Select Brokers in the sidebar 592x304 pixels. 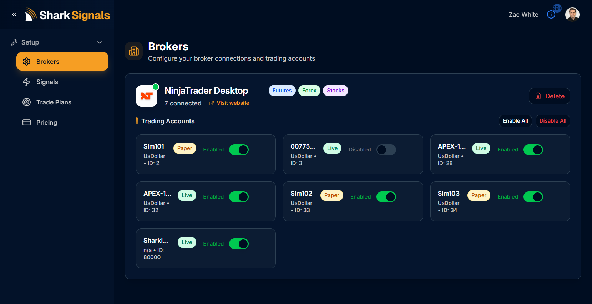(62, 61)
